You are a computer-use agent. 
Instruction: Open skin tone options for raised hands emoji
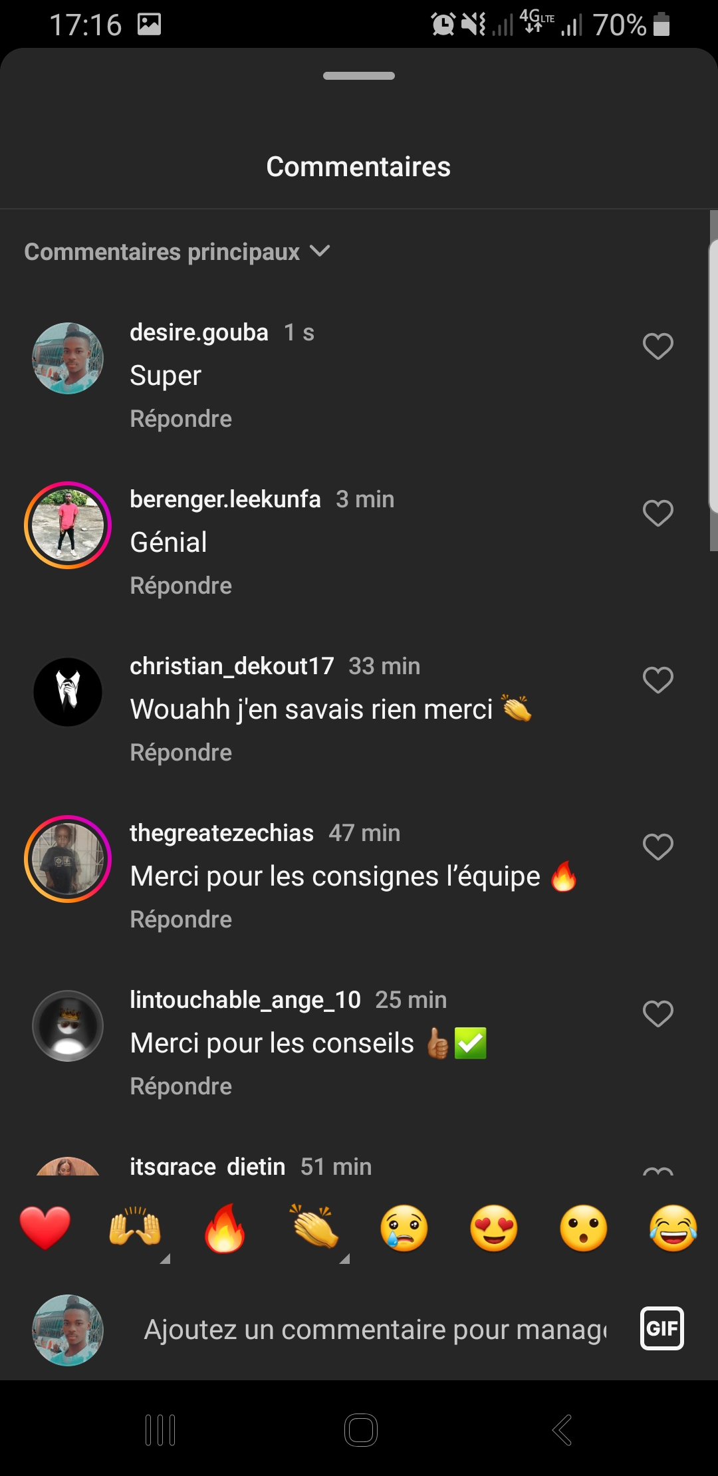[x=166, y=1259]
